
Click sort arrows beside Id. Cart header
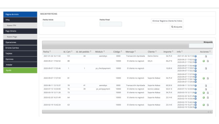72,51
